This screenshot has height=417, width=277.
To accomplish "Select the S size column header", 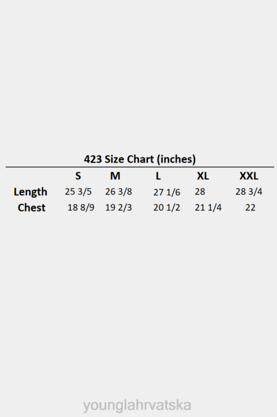I will (x=78, y=176).
